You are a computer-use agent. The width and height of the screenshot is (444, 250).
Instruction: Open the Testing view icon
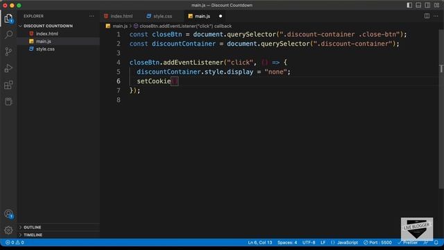pos(8,101)
